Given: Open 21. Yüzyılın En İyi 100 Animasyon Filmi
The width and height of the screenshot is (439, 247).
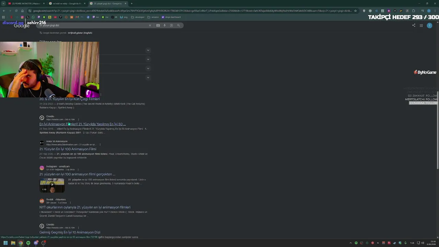Looking at the screenshot, I should (x=68, y=149).
